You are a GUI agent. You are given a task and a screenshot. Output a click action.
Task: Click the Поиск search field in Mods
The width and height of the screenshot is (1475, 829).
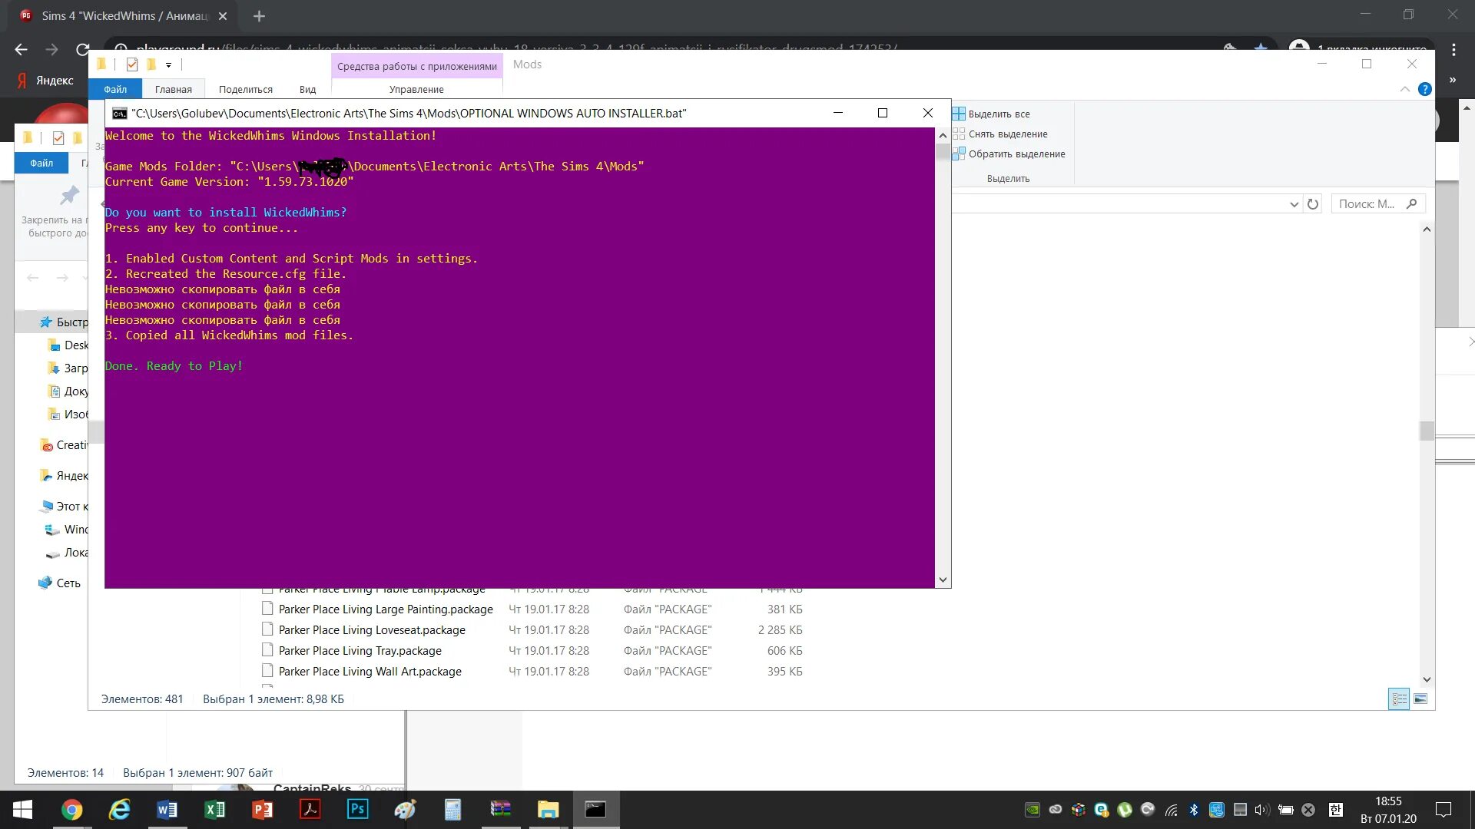pyautogui.click(x=1367, y=204)
